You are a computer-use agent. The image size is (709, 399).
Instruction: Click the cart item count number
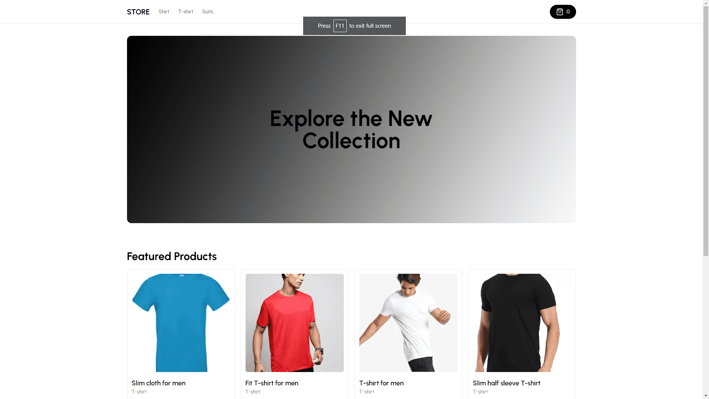[x=568, y=12]
